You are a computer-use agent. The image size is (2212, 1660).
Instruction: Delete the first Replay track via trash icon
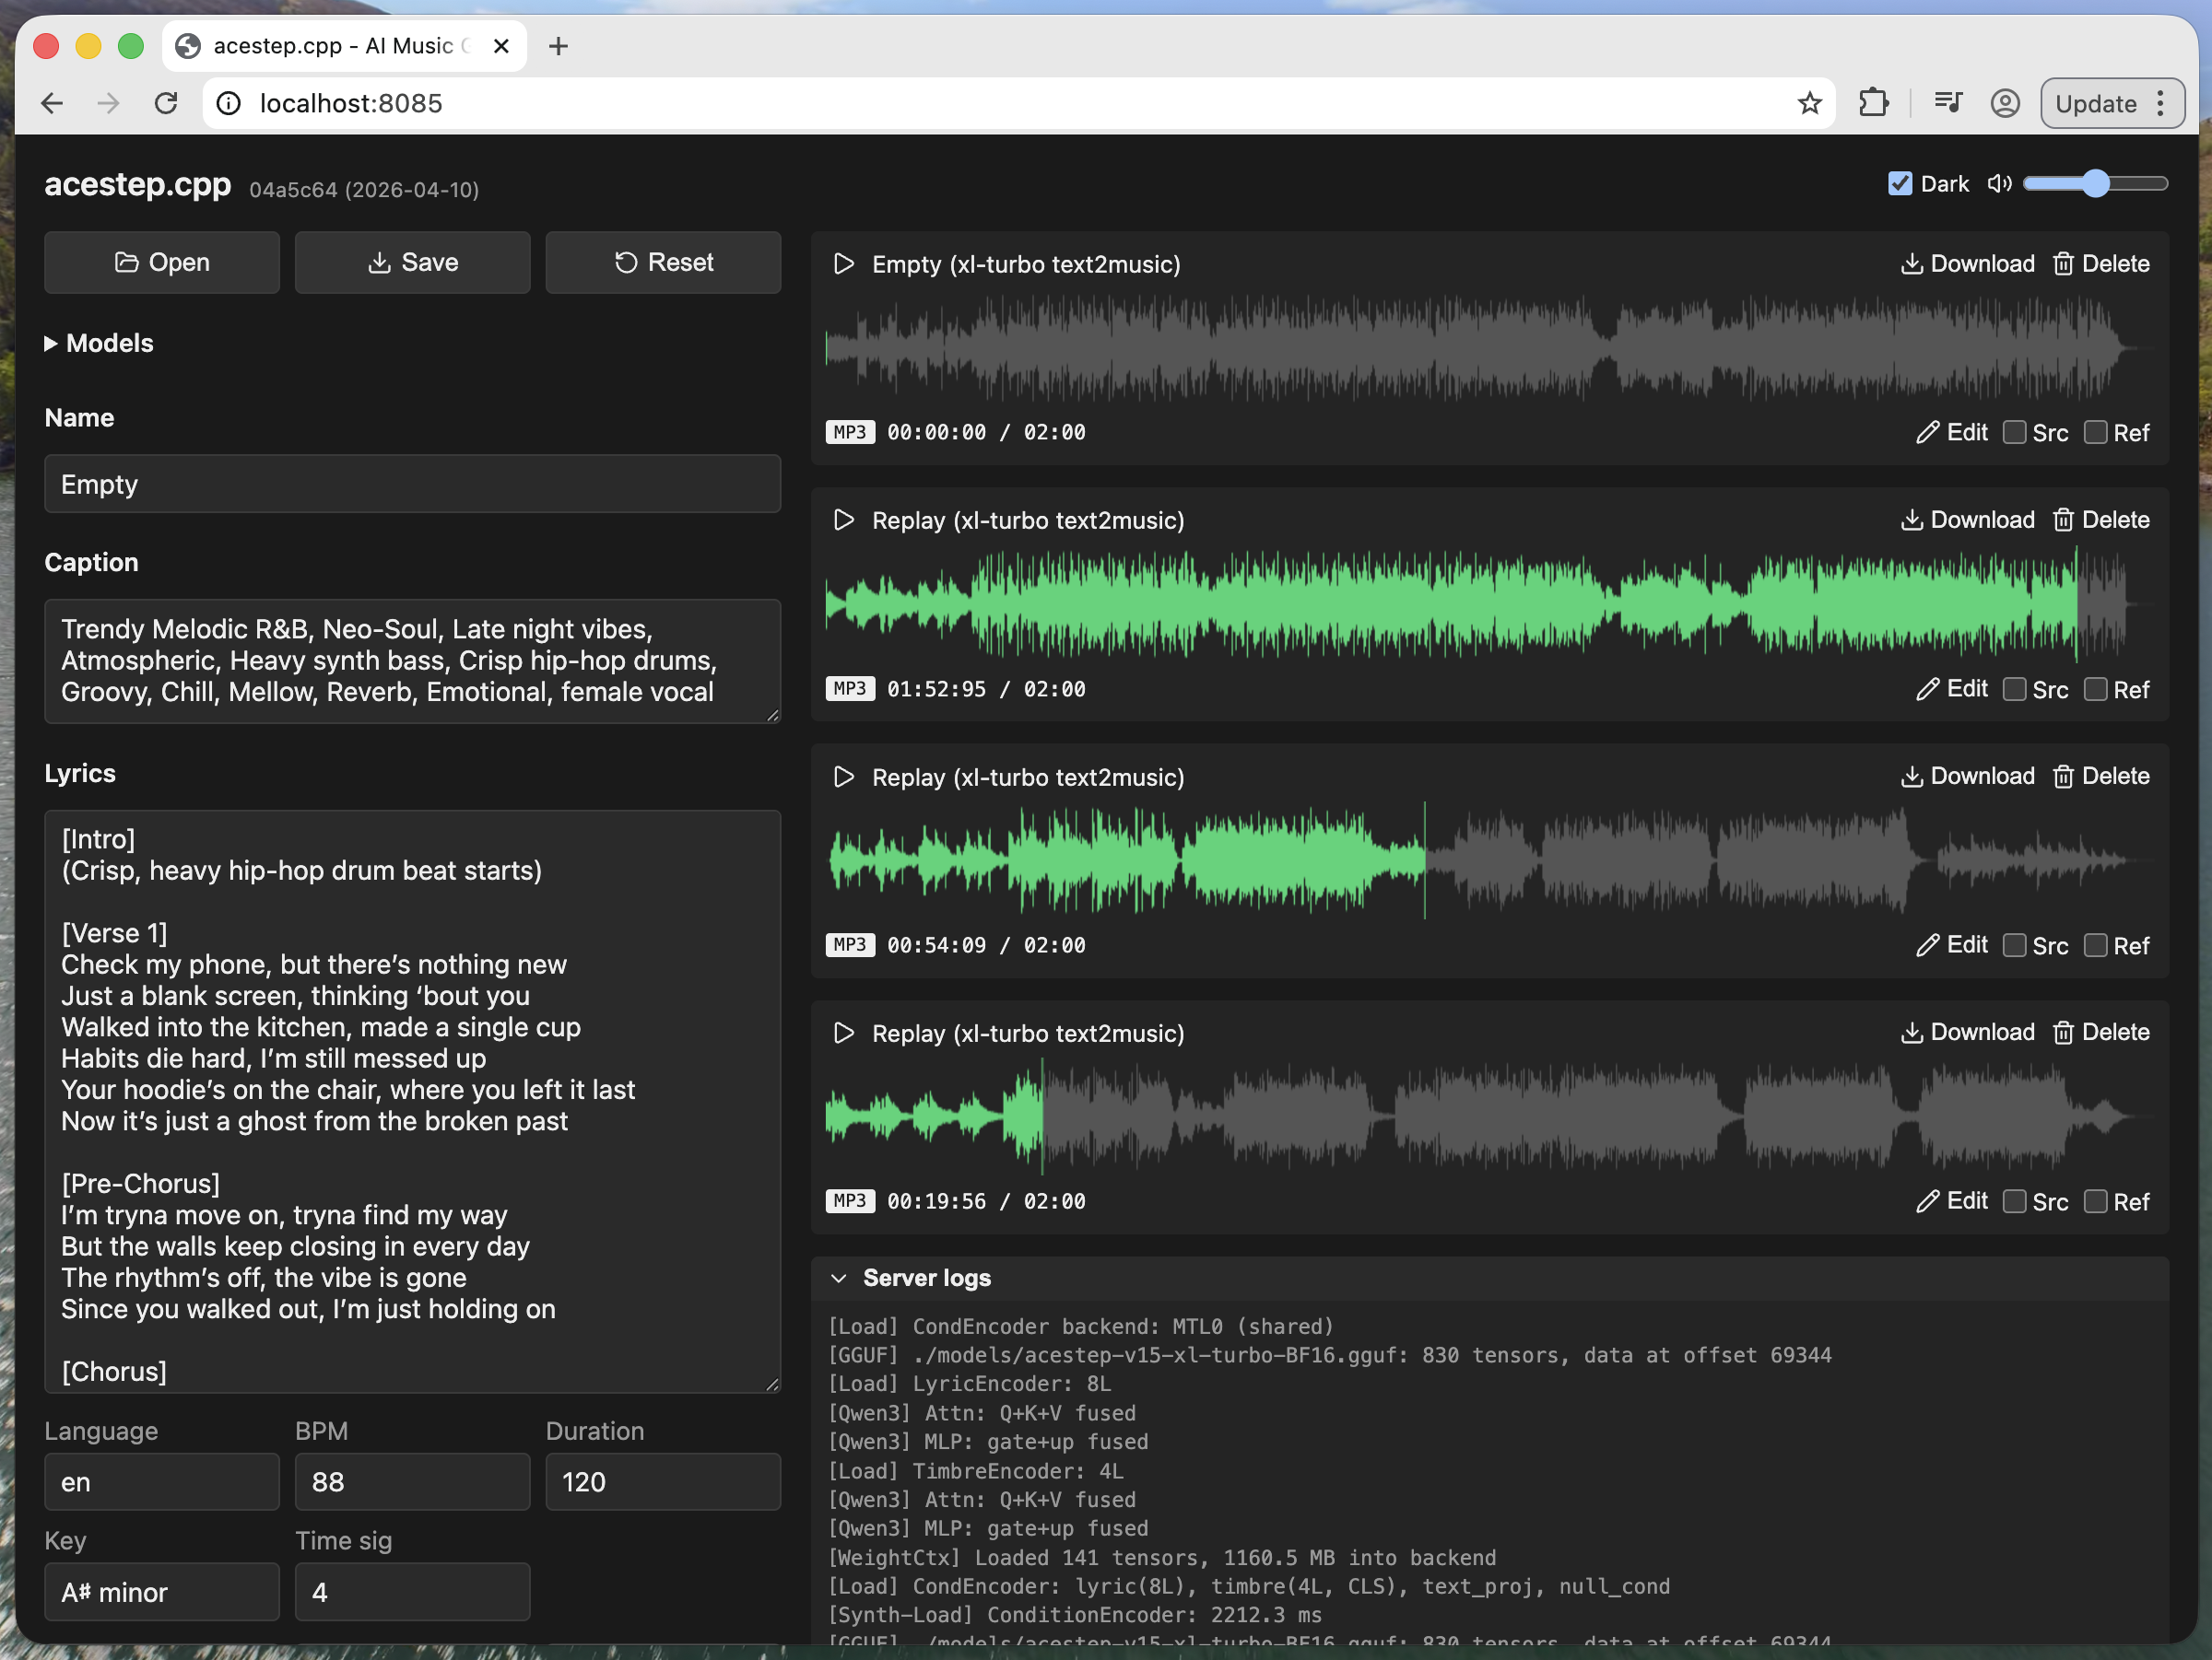point(2063,520)
